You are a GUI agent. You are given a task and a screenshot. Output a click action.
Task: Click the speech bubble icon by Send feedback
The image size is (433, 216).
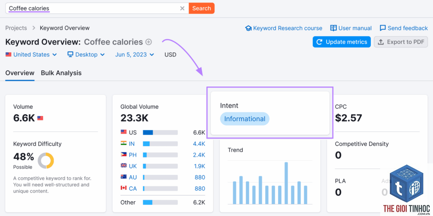tap(383, 28)
